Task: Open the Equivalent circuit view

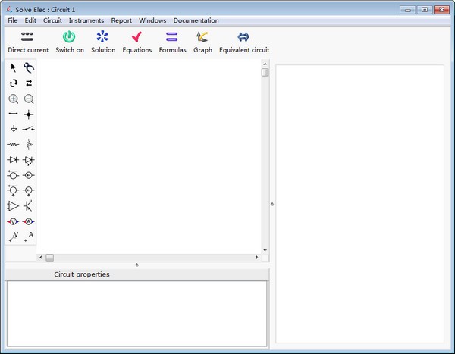Action: click(x=243, y=41)
